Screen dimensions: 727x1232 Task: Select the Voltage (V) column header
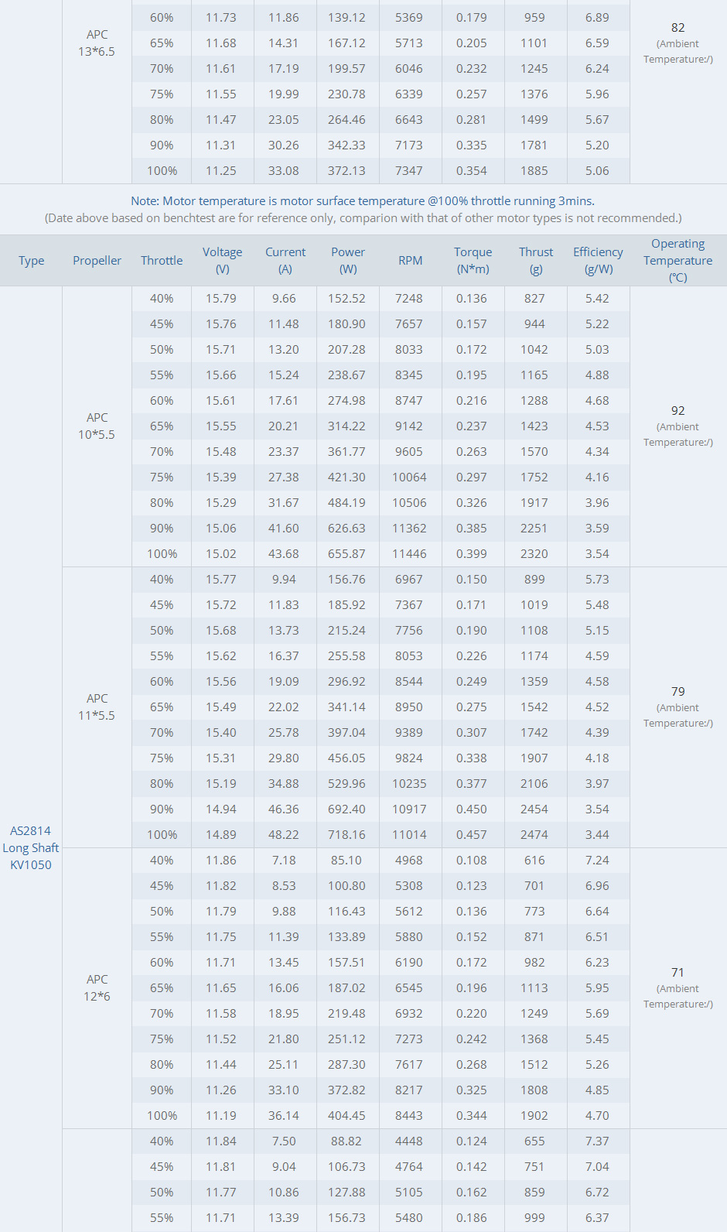(x=222, y=261)
